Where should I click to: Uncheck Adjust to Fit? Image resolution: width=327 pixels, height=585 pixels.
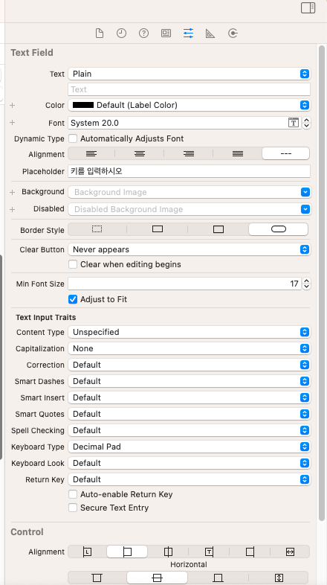coord(73,299)
